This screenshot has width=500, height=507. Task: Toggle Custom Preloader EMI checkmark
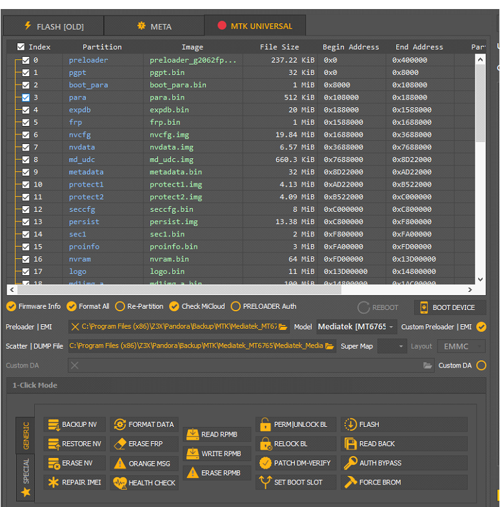(481, 327)
